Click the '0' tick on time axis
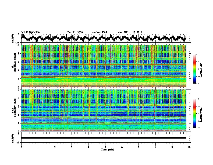 (21, 147)
